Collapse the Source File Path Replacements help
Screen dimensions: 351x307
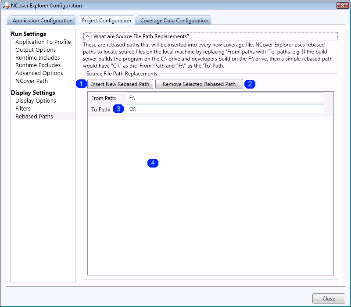click(87, 36)
